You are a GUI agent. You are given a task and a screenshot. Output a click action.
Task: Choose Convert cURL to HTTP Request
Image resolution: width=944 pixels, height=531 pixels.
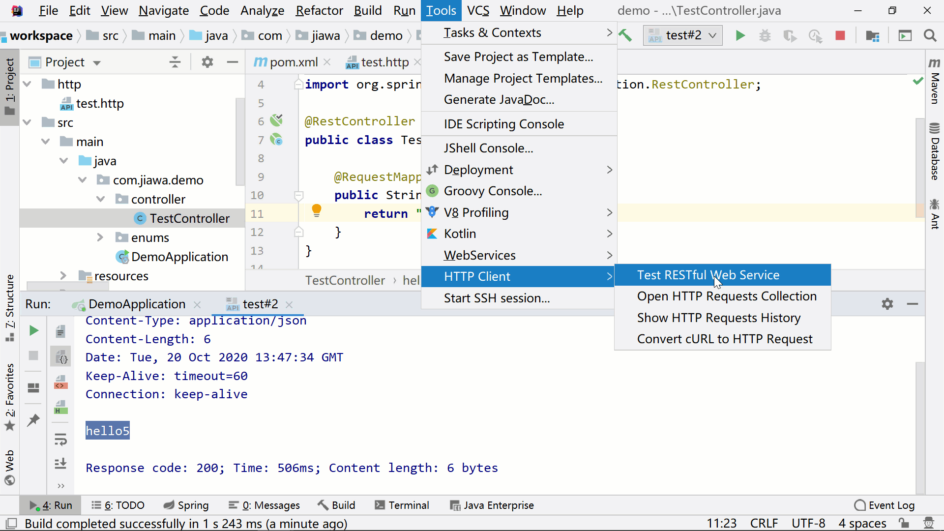pyautogui.click(x=723, y=339)
